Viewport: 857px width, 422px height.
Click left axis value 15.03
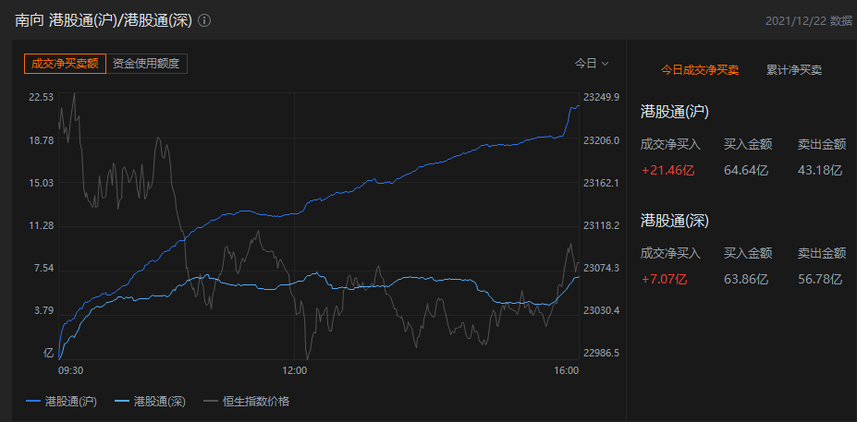click(x=41, y=183)
